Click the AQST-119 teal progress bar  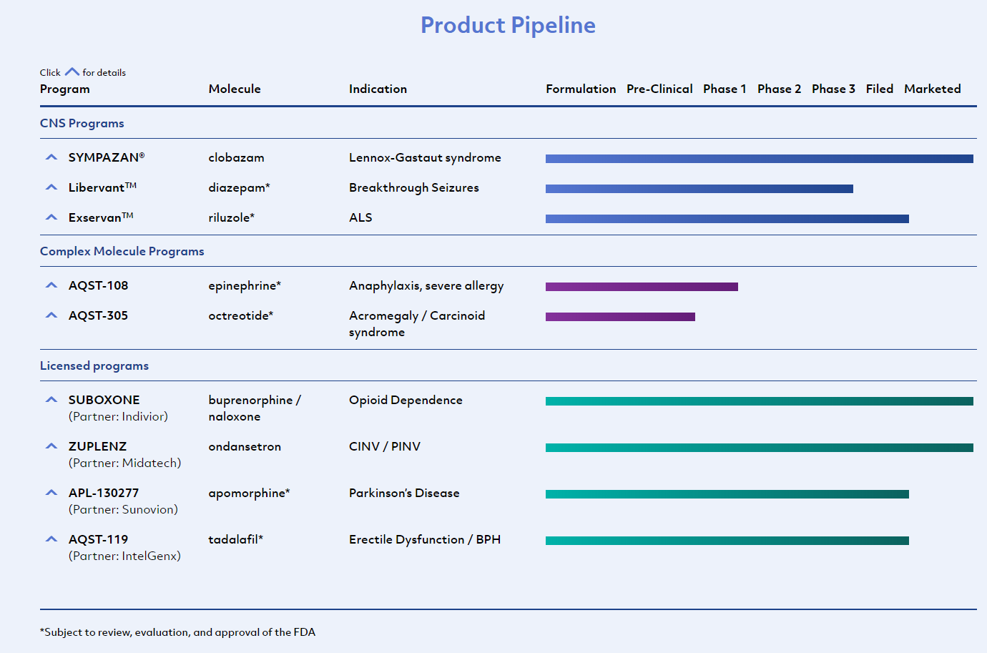[727, 541]
